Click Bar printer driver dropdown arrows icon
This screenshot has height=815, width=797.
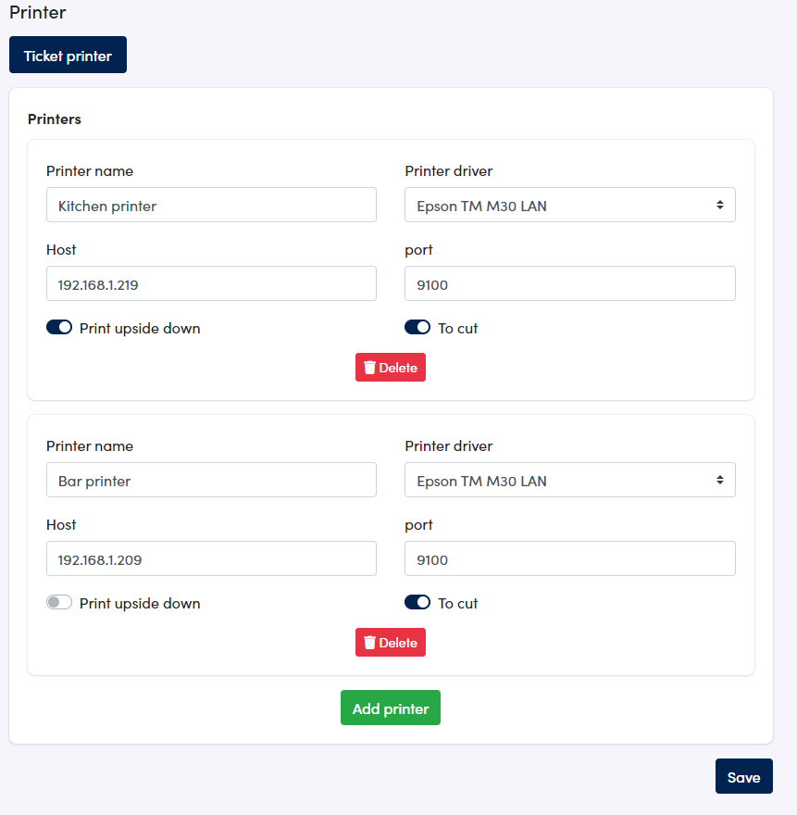coord(719,480)
